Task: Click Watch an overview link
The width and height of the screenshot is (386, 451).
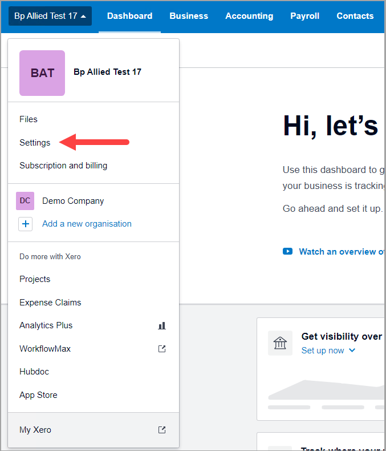Action: [342, 252]
